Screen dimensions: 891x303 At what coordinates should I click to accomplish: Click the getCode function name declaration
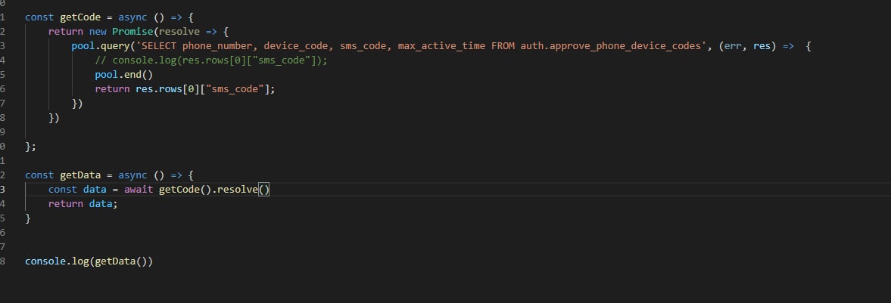(x=80, y=17)
